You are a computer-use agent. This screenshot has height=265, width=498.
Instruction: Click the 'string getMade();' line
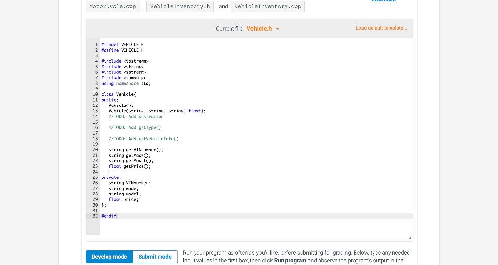click(x=130, y=155)
